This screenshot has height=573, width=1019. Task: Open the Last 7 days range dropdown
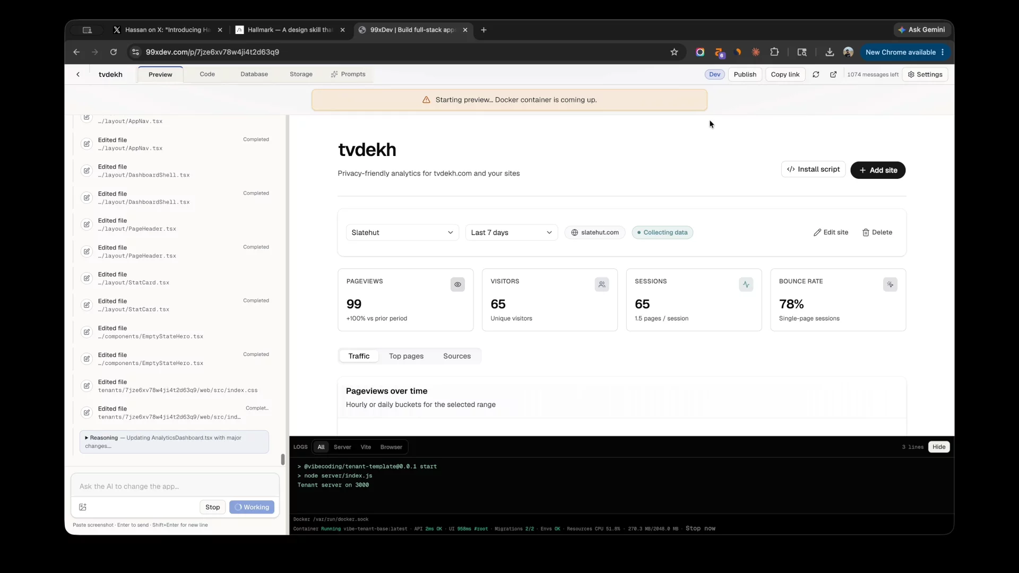(512, 232)
